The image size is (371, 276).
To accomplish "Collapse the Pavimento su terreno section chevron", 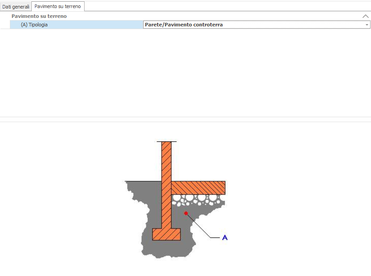I will click(365, 16).
